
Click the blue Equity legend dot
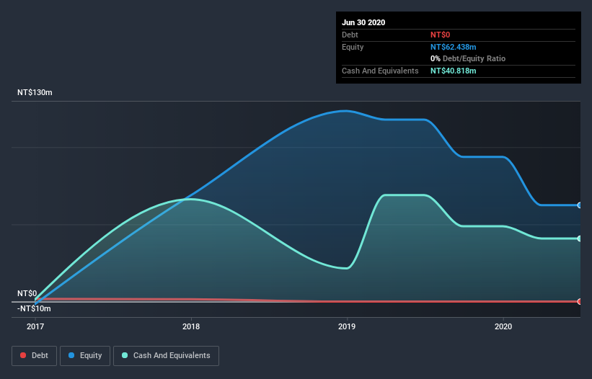coord(71,355)
